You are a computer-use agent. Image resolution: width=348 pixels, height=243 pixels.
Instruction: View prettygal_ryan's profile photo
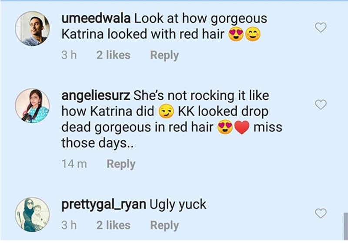[x=32, y=215]
